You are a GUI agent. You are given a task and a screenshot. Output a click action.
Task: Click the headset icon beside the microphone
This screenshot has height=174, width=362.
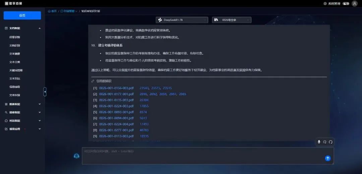325,142
